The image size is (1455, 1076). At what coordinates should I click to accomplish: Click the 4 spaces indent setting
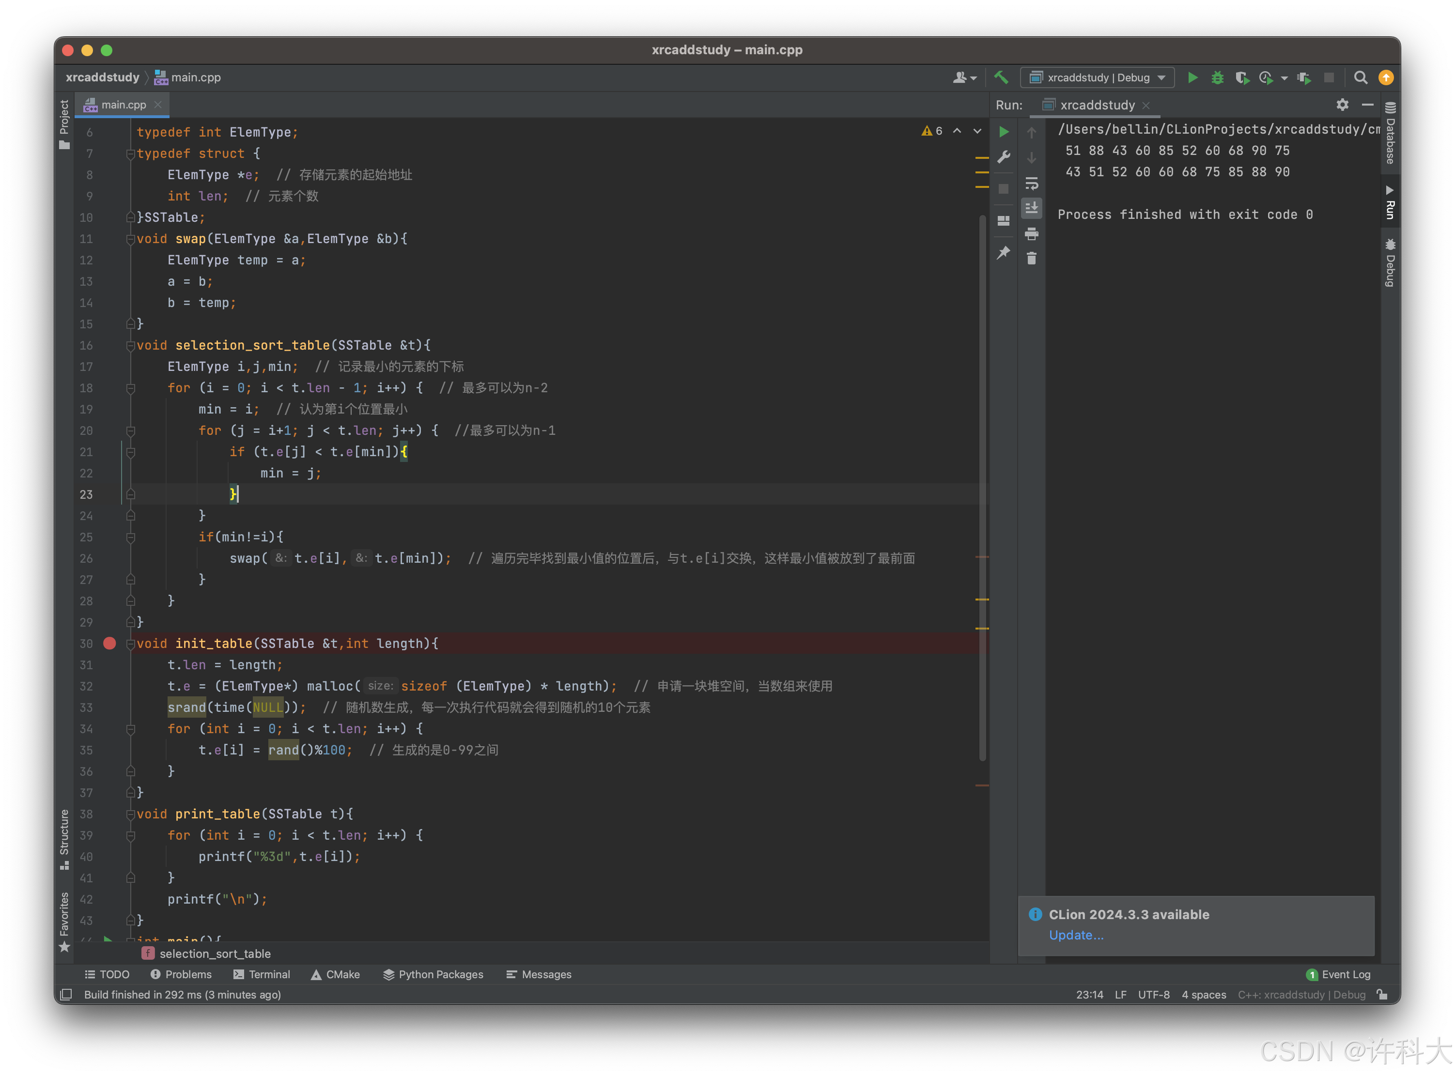point(1204,995)
